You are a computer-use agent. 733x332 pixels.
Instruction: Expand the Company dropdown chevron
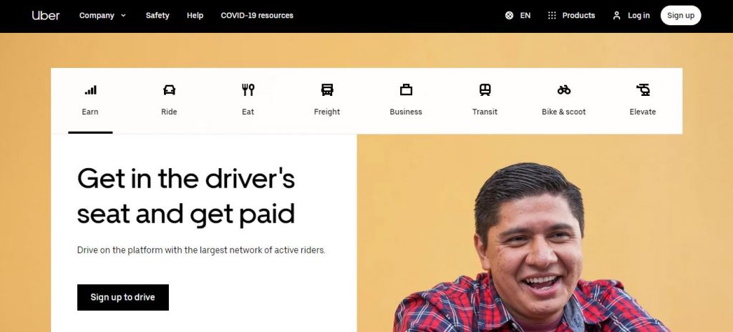click(x=123, y=16)
